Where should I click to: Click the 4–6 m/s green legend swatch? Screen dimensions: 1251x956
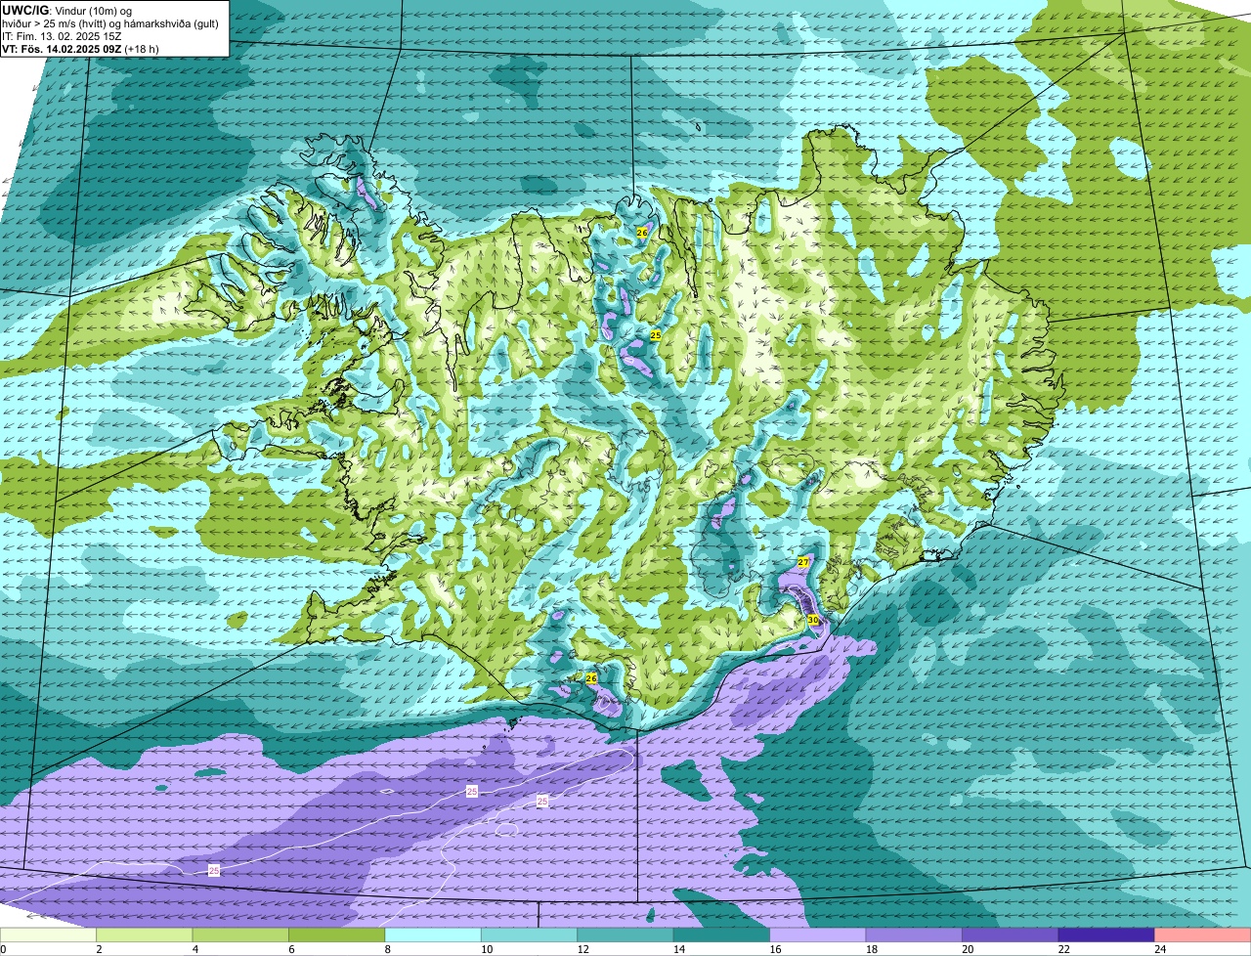pos(240,934)
